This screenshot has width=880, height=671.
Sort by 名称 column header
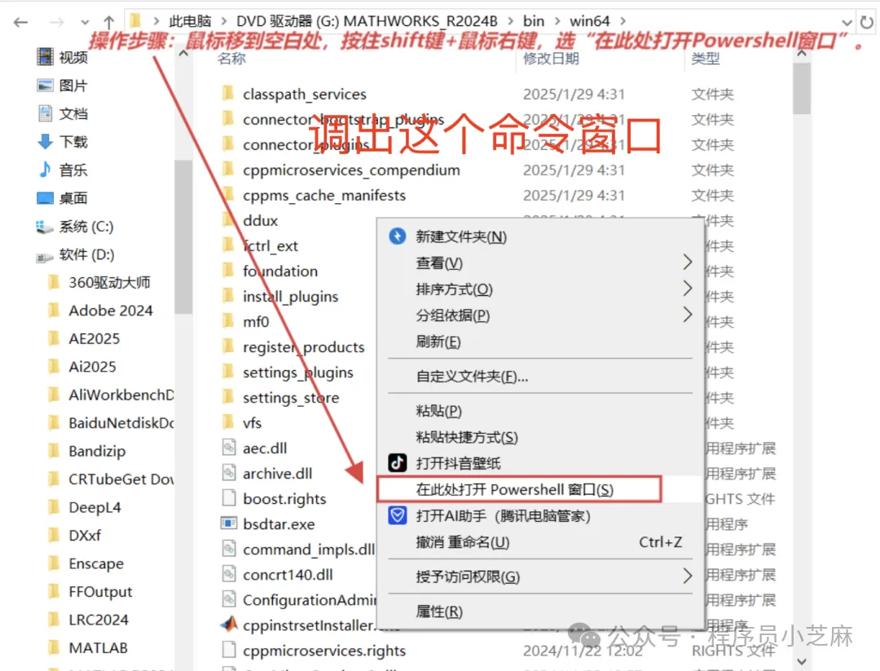(231, 59)
